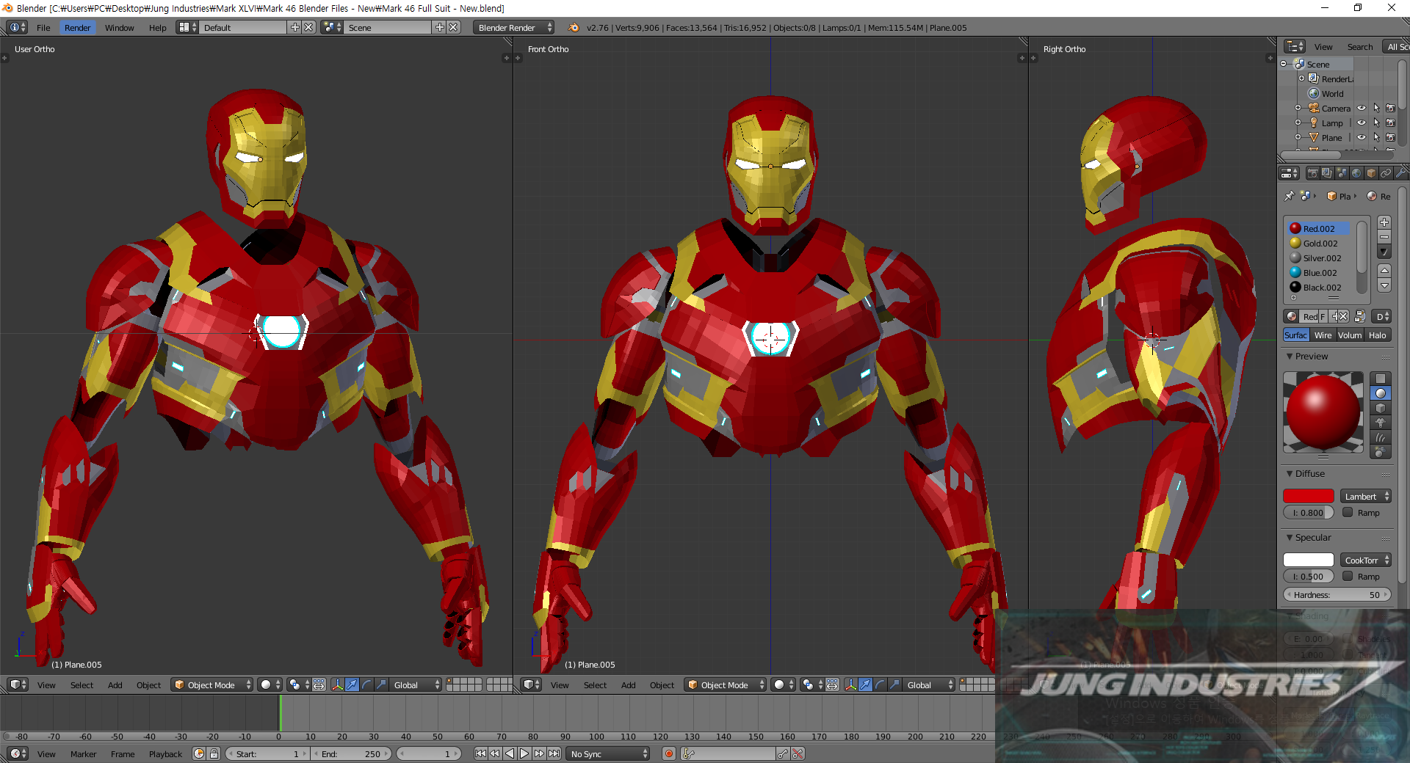Jump to timeline start frame button
Viewport: 1410px width, 763px height.
pyautogui.click(x=480, y=754)
